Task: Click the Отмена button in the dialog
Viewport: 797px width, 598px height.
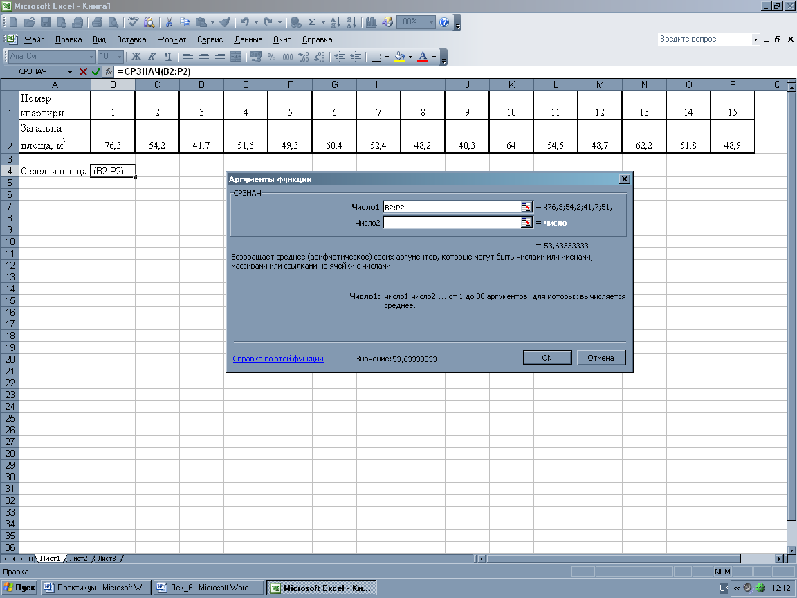Action: coord(601,358)
